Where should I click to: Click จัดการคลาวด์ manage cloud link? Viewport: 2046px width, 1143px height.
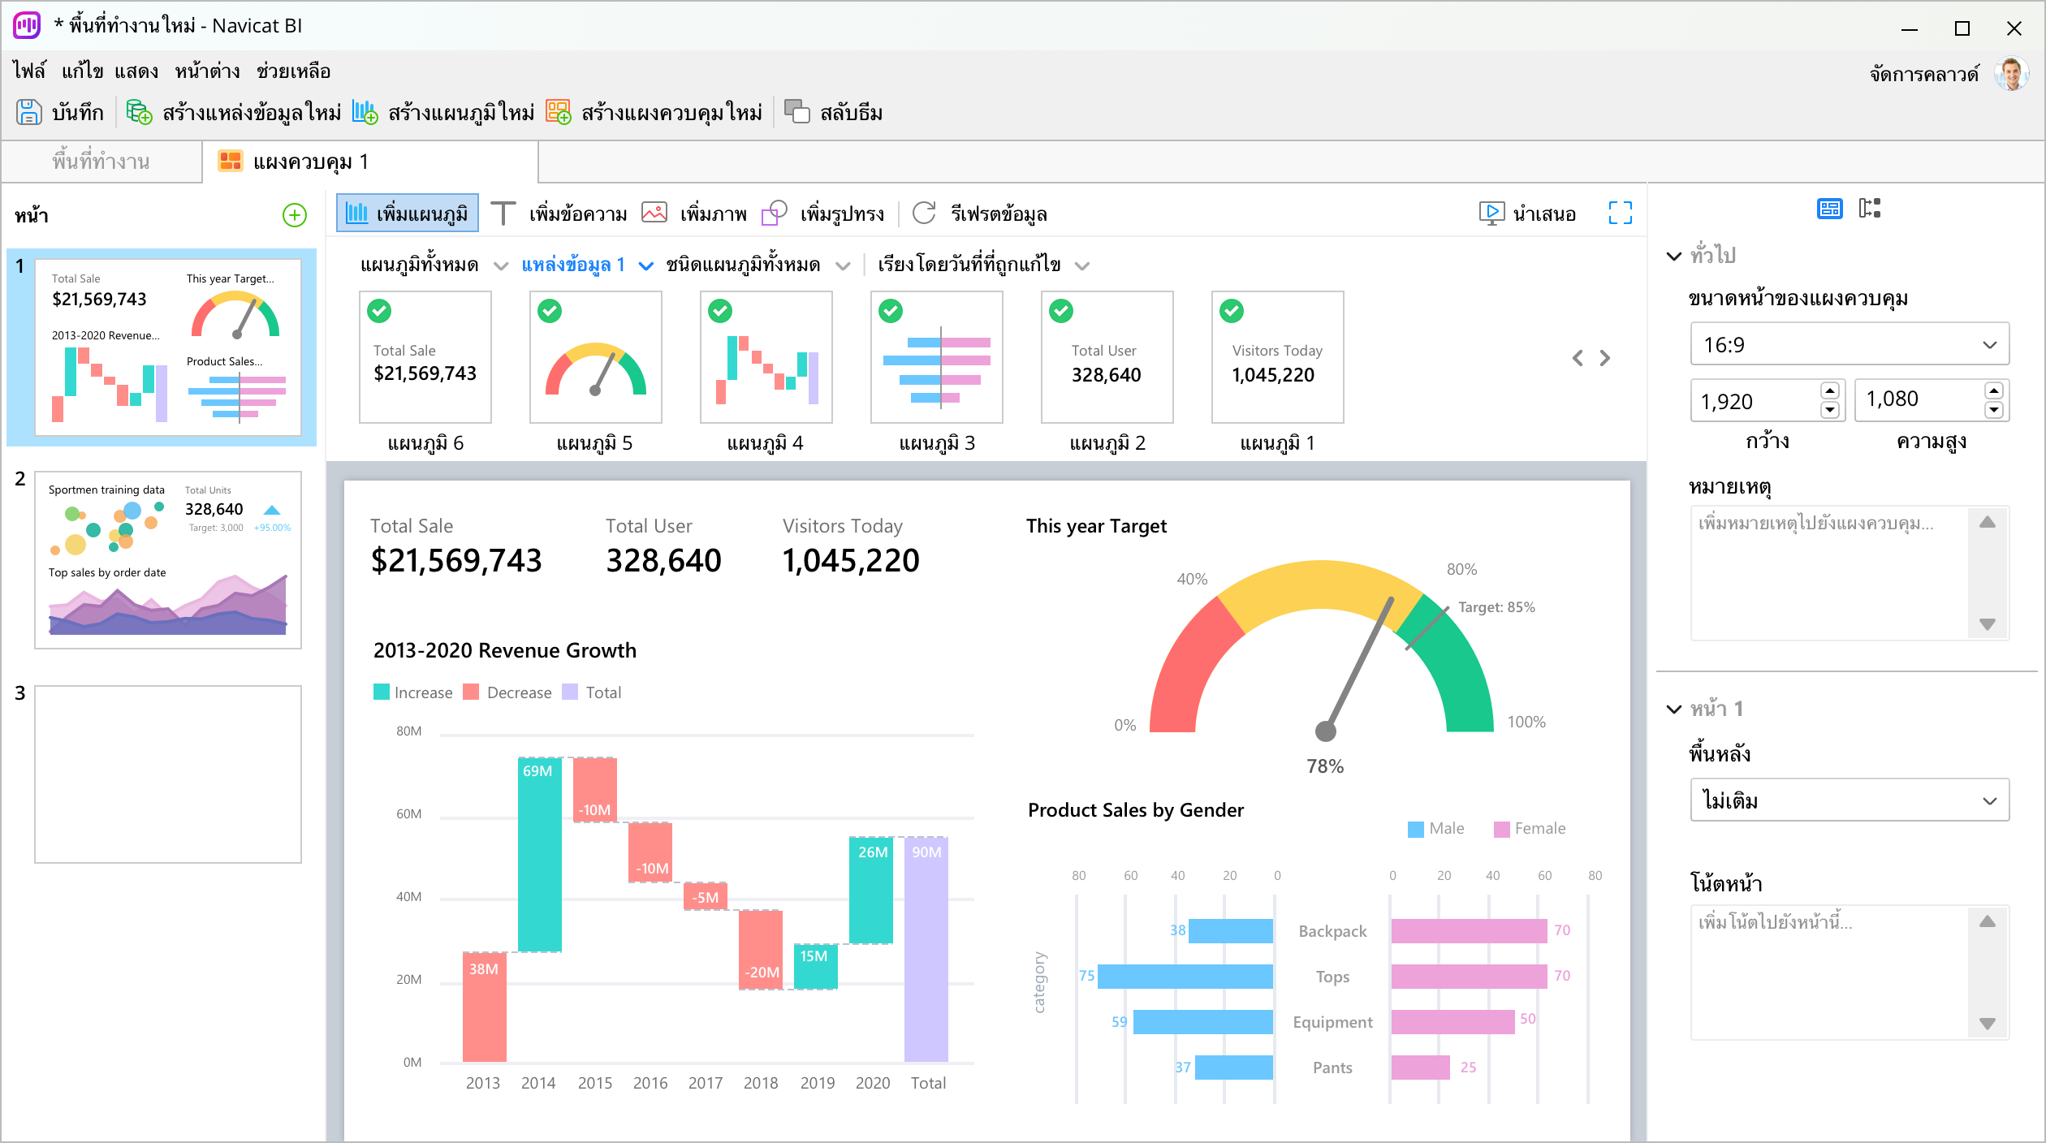[1923, 74]
